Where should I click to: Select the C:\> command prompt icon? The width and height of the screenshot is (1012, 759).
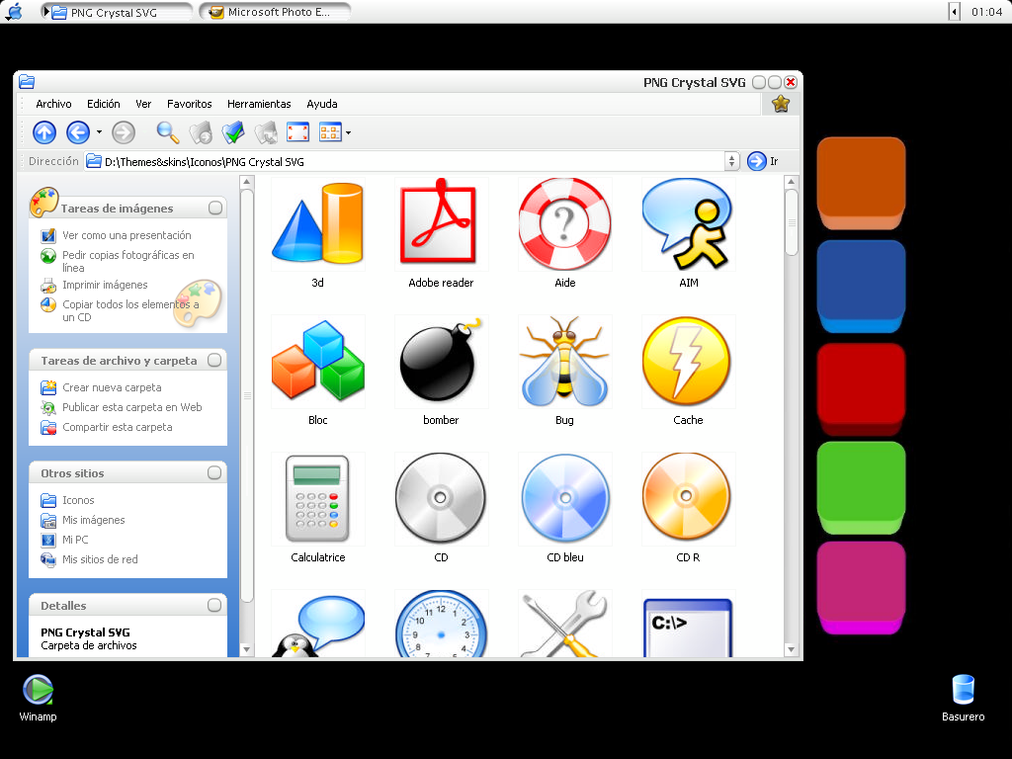tap(688, 624)
